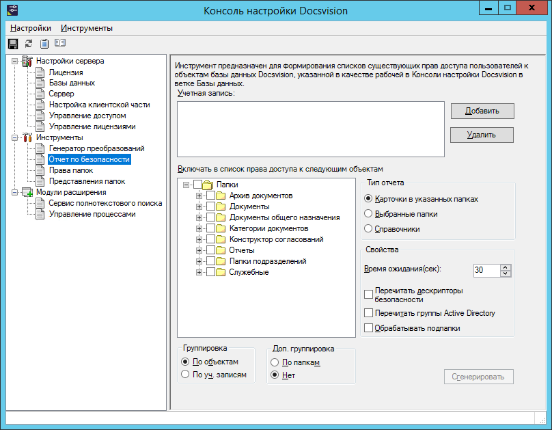Expand the Отчеты folder node
Screen dimensions: 552x430
click(199, 251)
